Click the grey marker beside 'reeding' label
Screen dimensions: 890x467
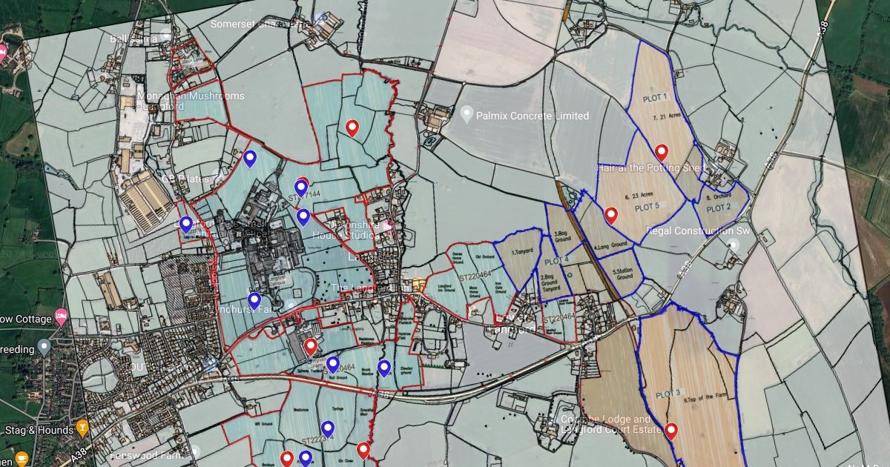click(x=44, y=347)
